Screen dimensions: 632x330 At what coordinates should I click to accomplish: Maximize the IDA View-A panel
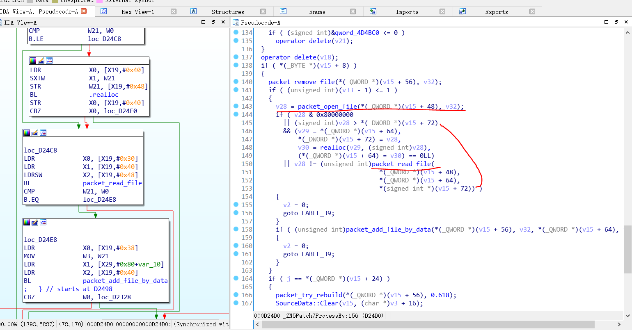pos(204,22)
